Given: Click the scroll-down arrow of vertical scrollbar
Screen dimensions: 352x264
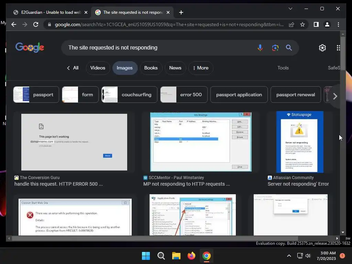Looking at the screenshot, I should [343, 232].
